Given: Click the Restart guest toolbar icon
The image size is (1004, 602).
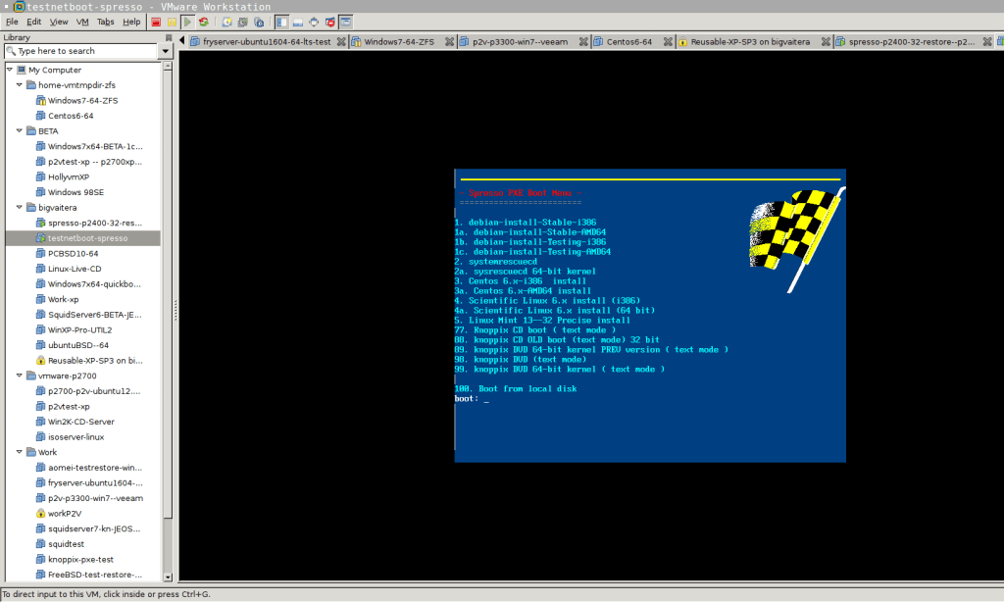Looking at the screenshot, I should coord(204,22).
